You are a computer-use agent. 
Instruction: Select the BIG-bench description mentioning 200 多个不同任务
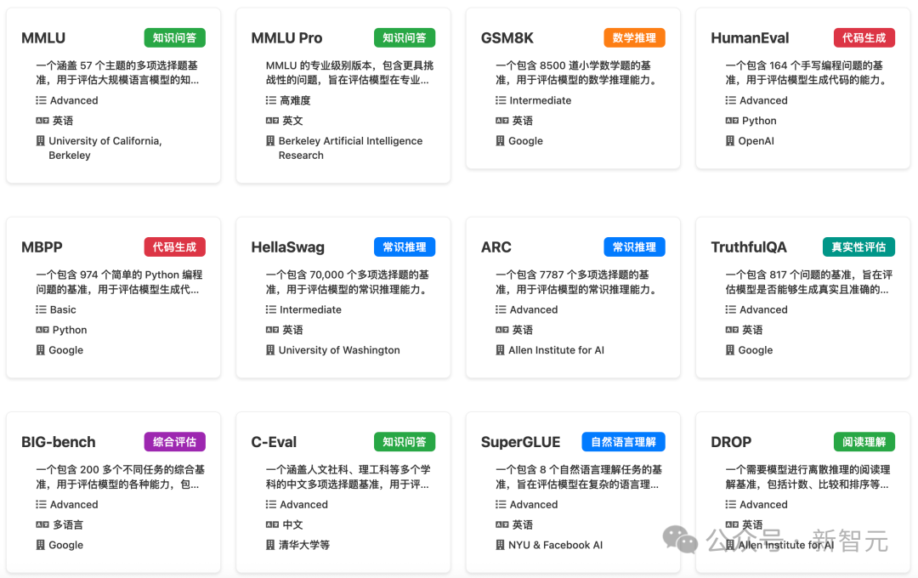pos(120,477)
